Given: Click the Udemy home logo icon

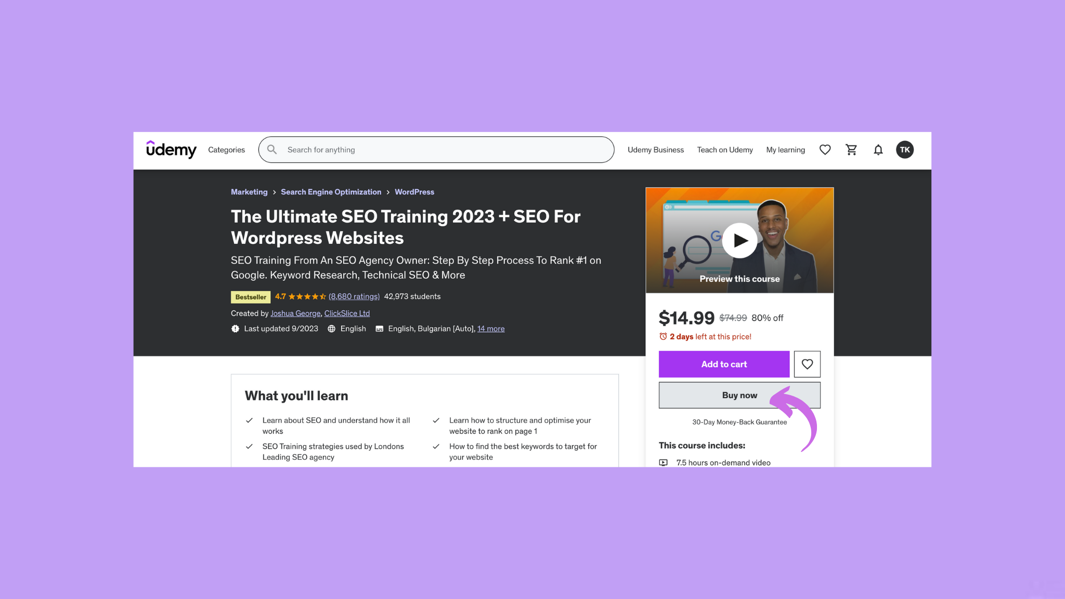Looking at the screenshot, I should tap(171, 149).
